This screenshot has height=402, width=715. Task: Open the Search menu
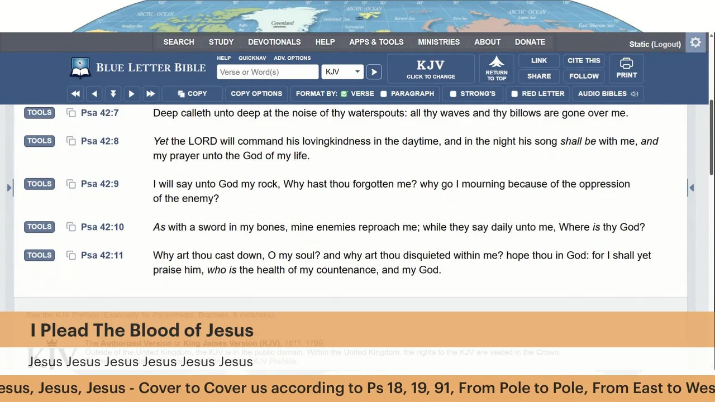coord(179,42)
